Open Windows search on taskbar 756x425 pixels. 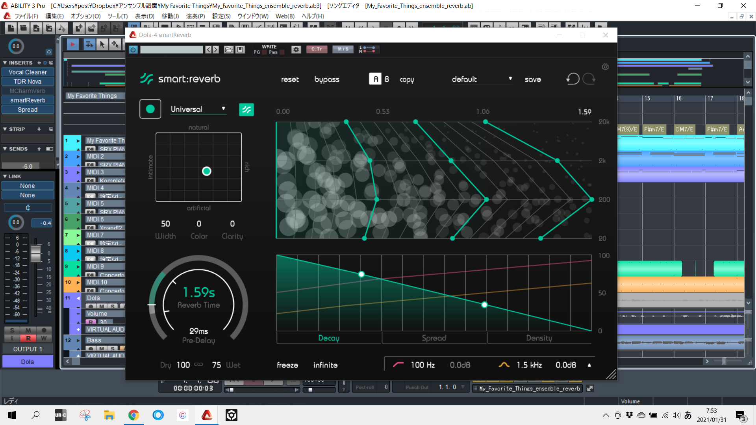(x=35, y=415)
